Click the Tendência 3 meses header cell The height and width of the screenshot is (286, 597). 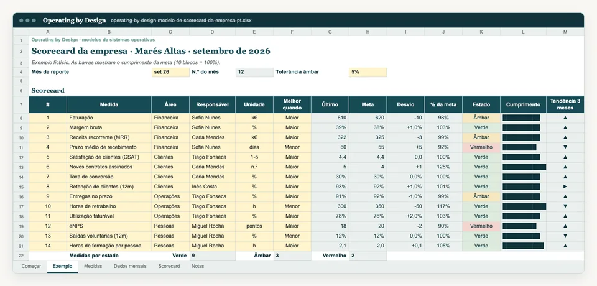coord(565,104)
